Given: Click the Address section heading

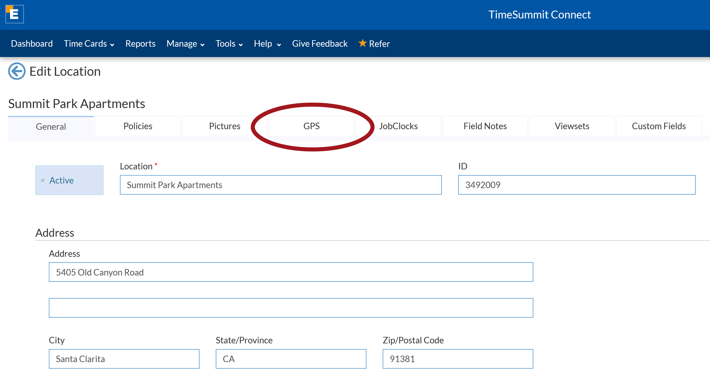Looking at the screenshot, I should (x=55, y=233).
